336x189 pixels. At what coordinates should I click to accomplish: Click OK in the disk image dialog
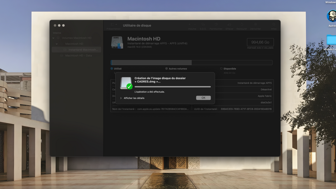[x=203, y=98]
